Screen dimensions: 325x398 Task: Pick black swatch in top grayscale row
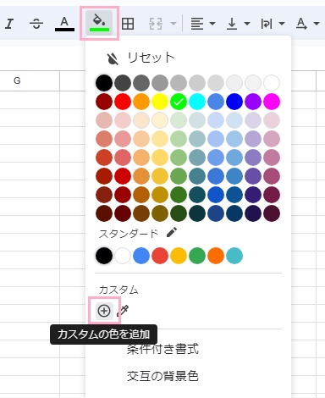tap(104, 83)
